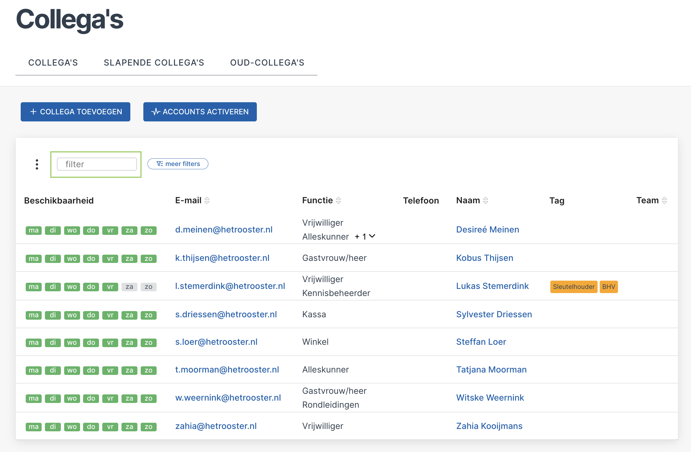691x452 pixels.
Task: Select 'Winkel' function text
Action: [x=315, y=342]
